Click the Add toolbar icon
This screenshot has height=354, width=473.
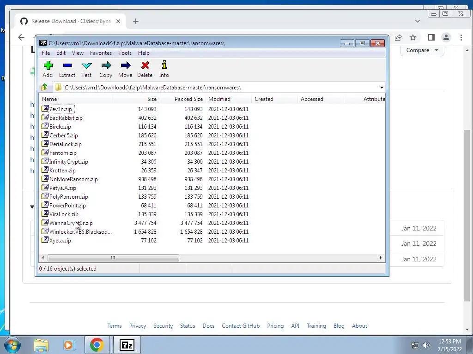(48, 65)
